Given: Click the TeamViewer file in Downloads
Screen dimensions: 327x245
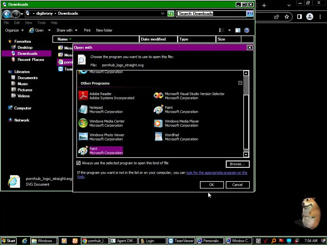Looking at the screenshot, I should 65,69.
